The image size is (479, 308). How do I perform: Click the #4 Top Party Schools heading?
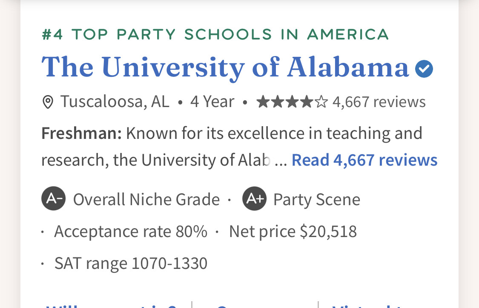click(215, 34)
